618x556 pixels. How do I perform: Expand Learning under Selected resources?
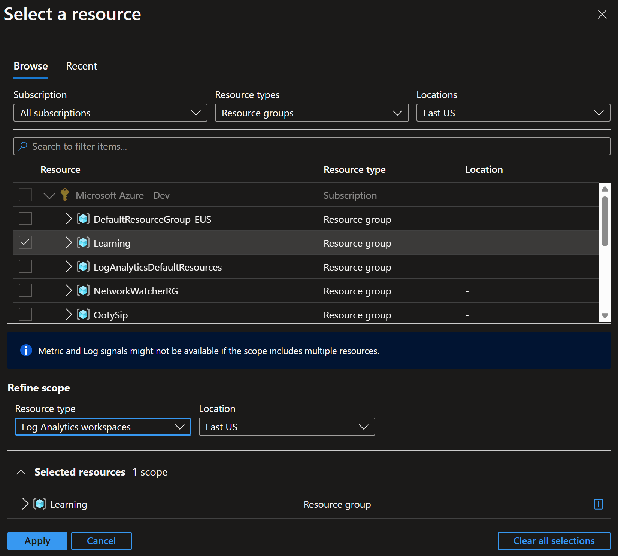click(x=25, y=504)
